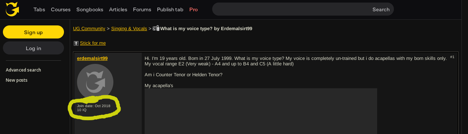Image resolution: width=468 pixels, height=134 pixels.
Task: Click the yellow Sign up button
Action: (33, 32)
